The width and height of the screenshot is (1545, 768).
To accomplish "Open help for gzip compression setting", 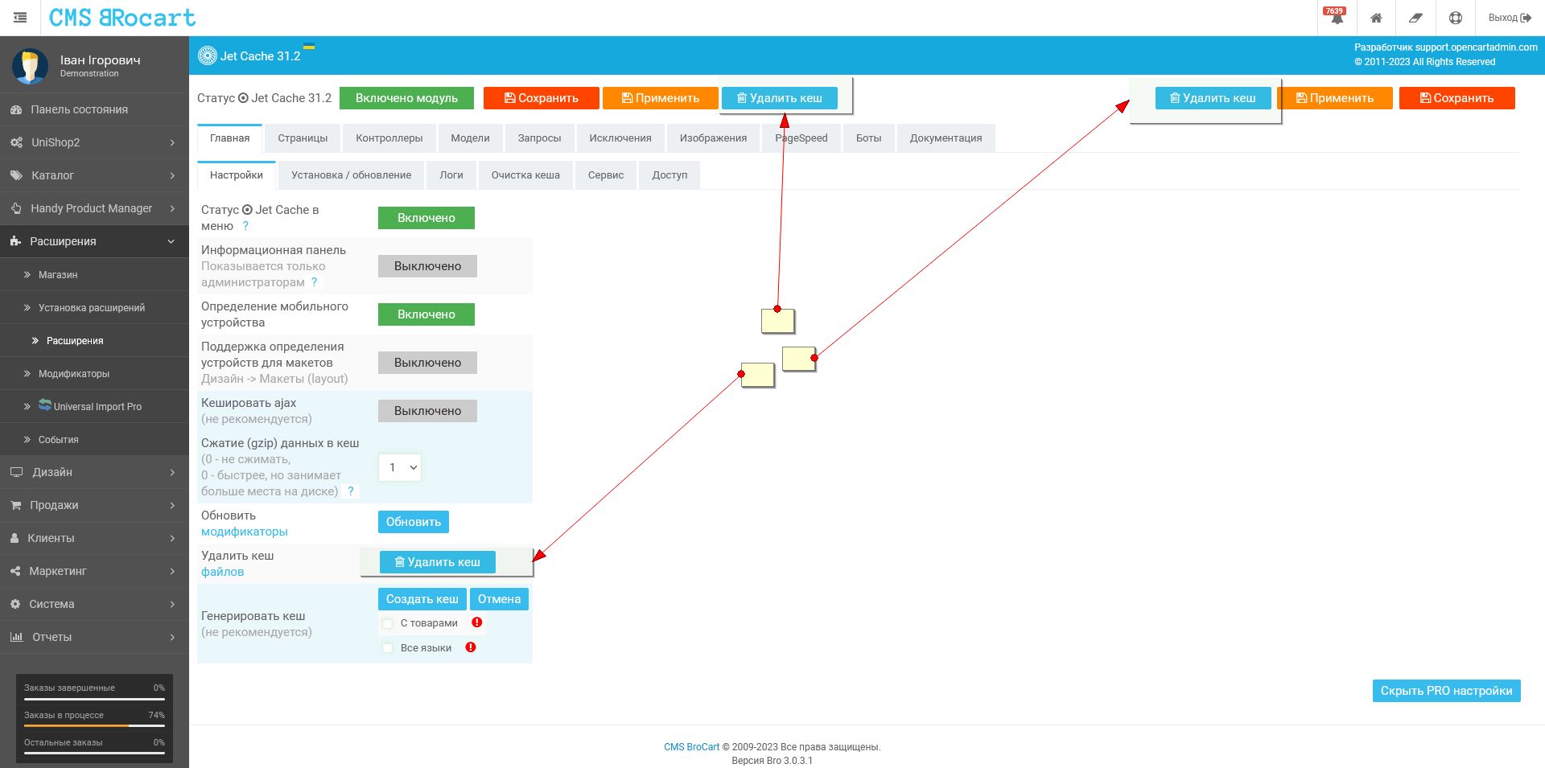I will [x=350, y=491].
